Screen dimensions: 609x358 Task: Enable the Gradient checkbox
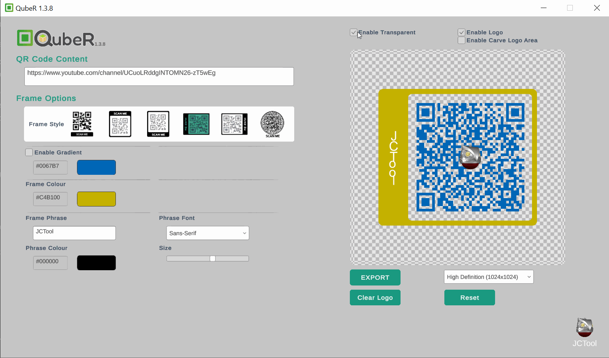[29, 152]
